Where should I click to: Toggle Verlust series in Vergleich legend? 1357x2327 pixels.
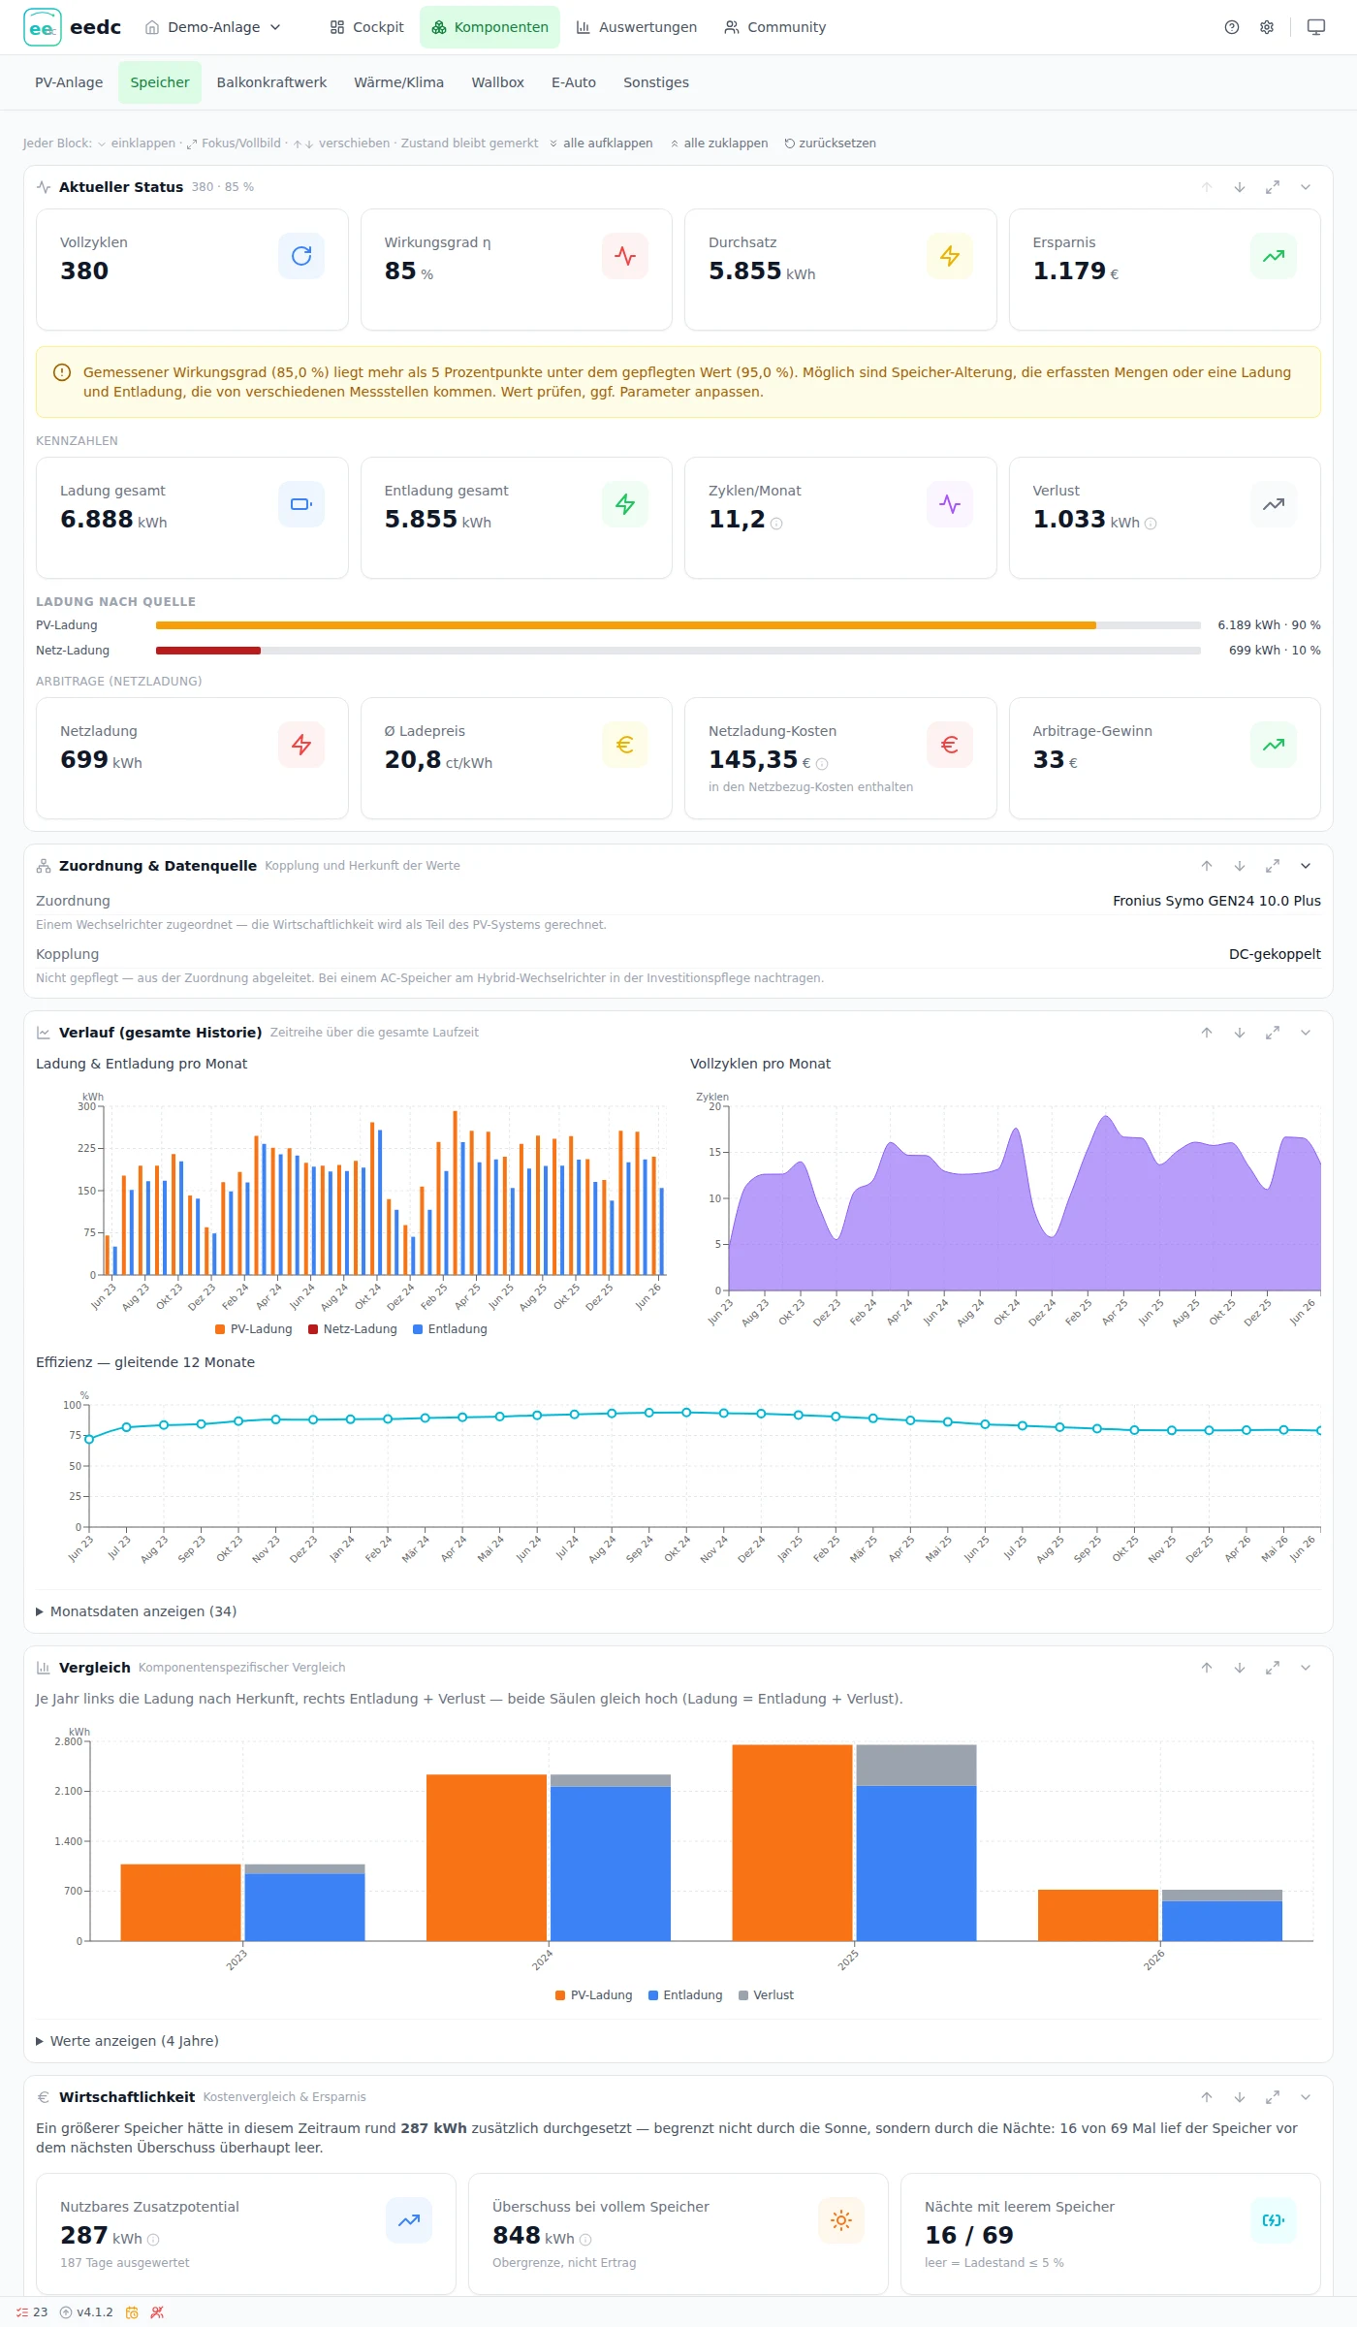click(x=766, y=1995)
